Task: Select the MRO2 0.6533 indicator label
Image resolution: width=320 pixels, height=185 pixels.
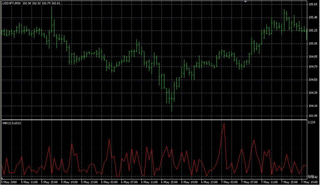Action: click(12, 123)
